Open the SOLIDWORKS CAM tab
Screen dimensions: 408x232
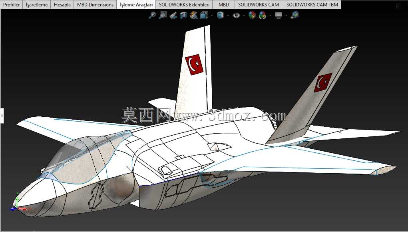point(259,5)
